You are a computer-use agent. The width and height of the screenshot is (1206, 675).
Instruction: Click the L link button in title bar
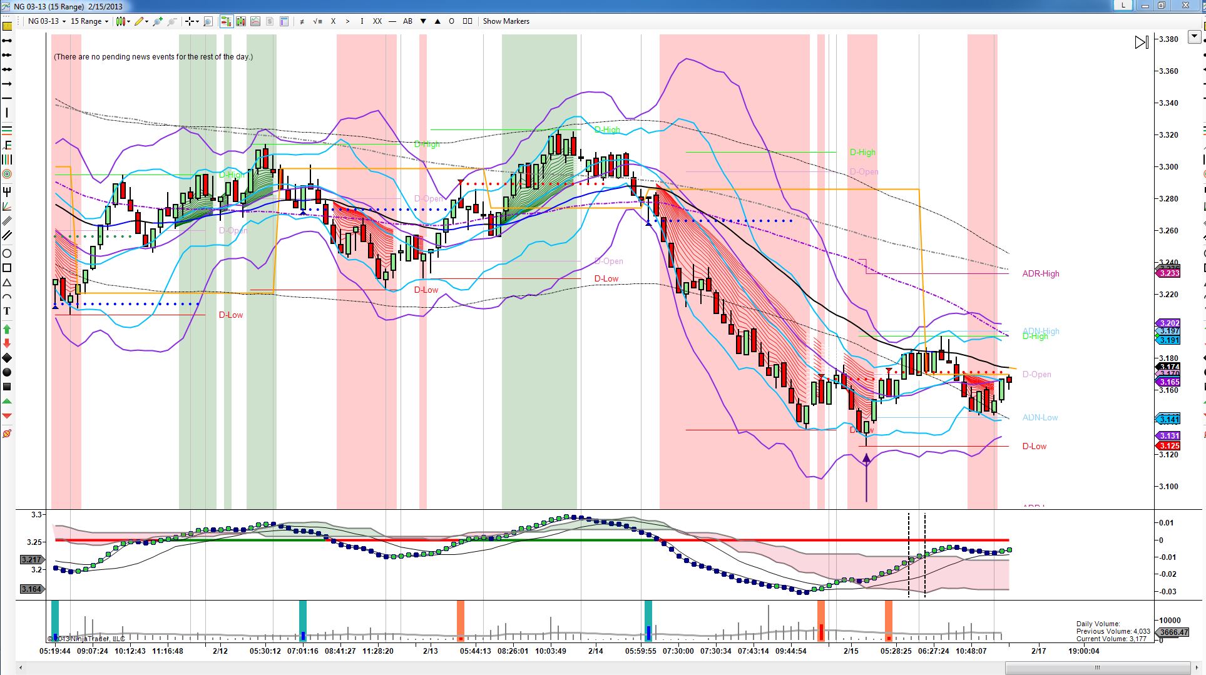1123,6
